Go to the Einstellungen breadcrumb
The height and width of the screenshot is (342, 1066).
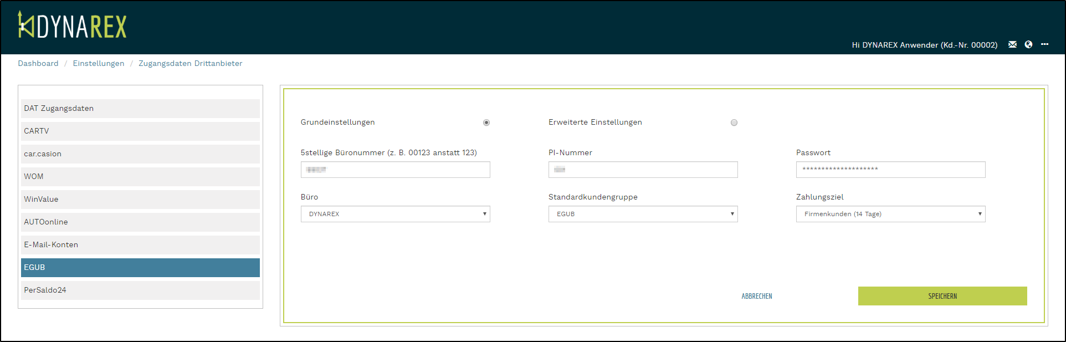coord(99,64)
